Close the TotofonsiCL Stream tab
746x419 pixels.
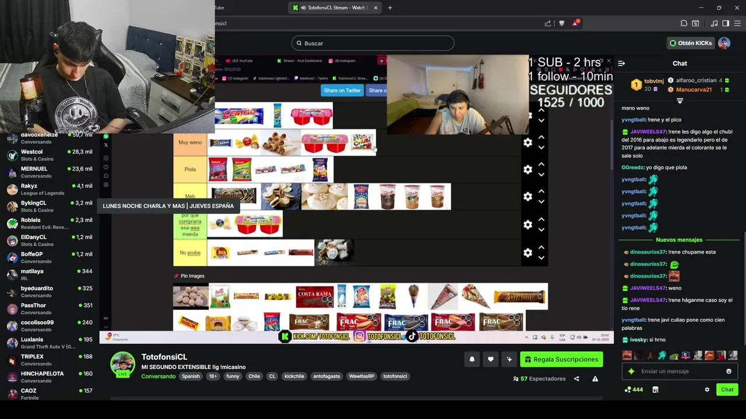point(375,8)
